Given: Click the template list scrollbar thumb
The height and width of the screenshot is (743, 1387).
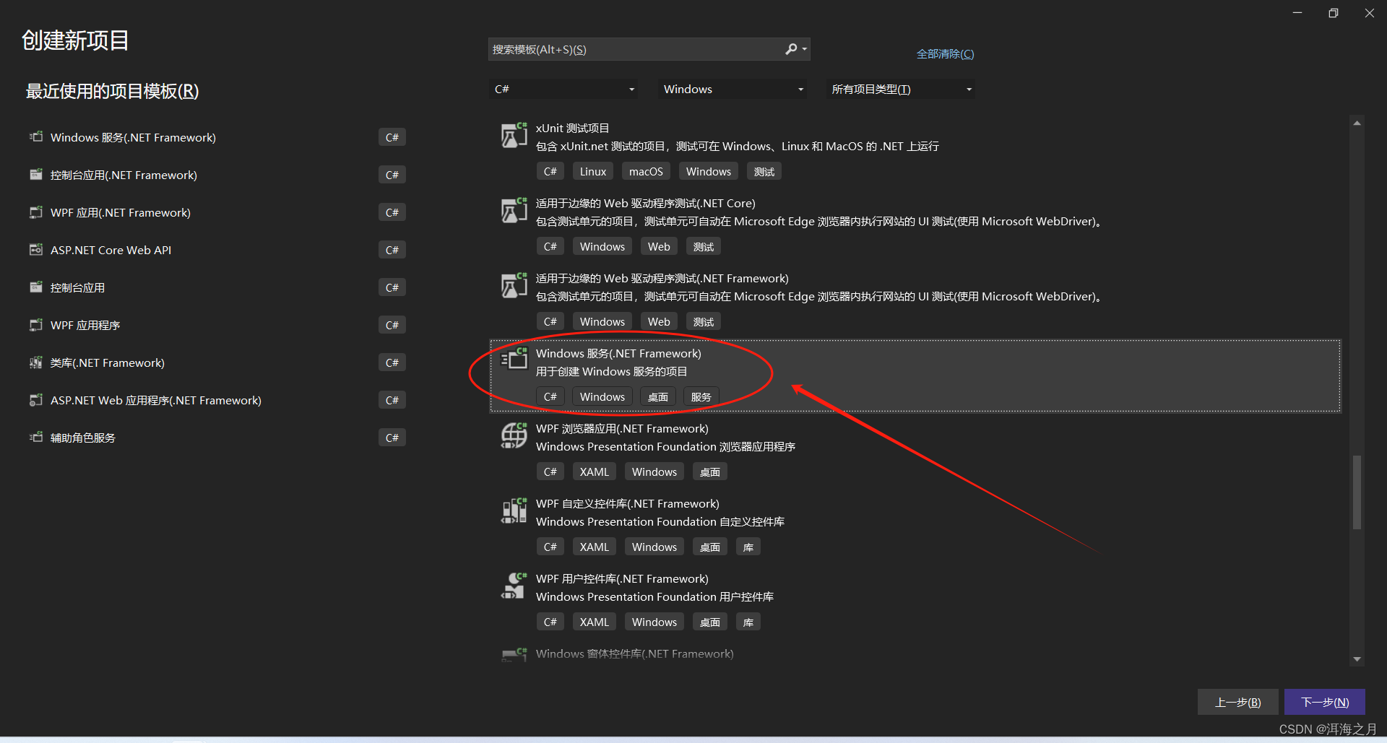Looking at the screenshot, I should click(x=1357, y=492).
